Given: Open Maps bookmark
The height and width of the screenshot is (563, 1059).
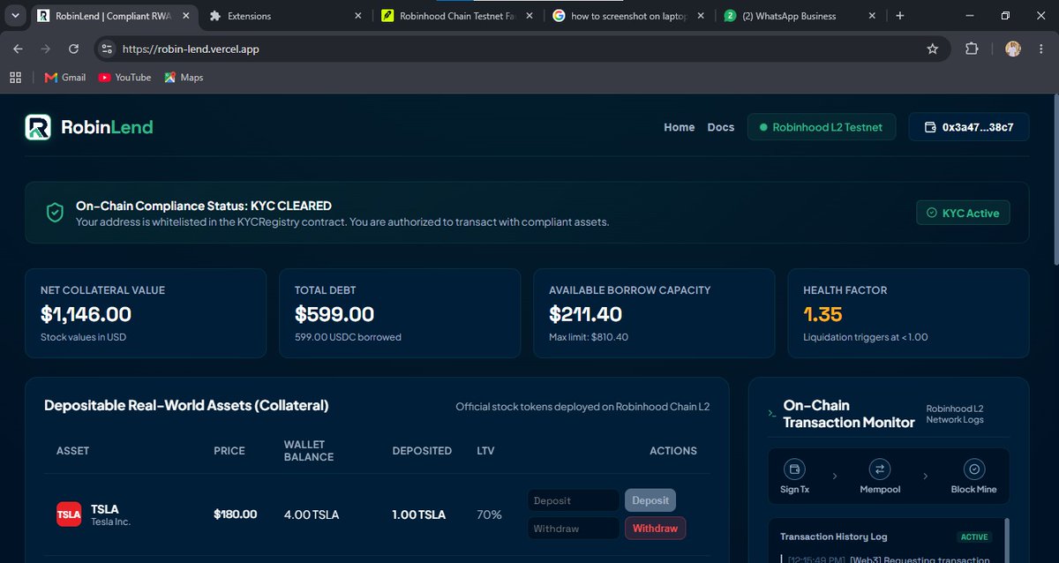Looking at the screenshot, I should pyautogui.click(x=184, y=78).
